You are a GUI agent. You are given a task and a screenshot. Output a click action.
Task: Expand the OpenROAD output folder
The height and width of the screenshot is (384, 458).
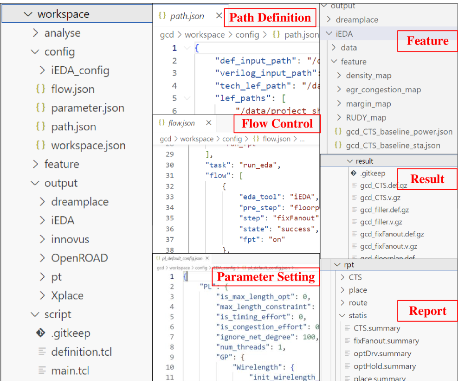pyautogui.click(x=43, y=258)
